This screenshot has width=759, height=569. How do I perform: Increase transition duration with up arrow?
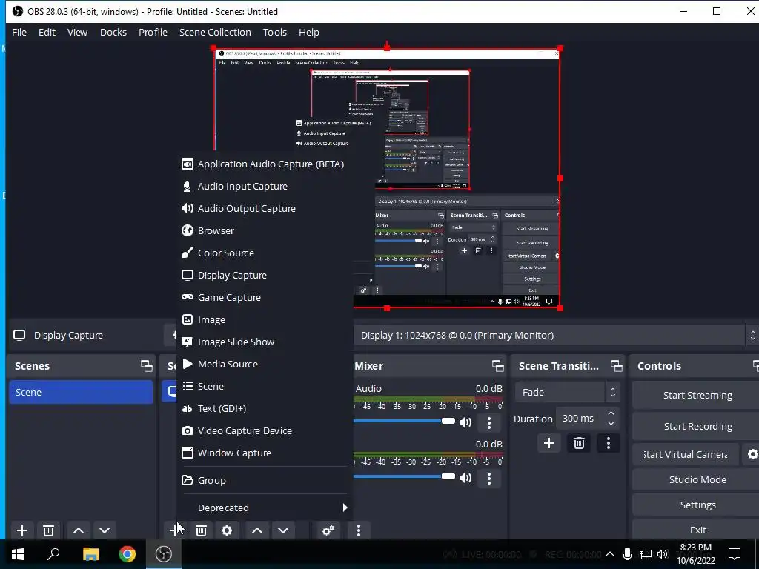(x=611, y=413)
